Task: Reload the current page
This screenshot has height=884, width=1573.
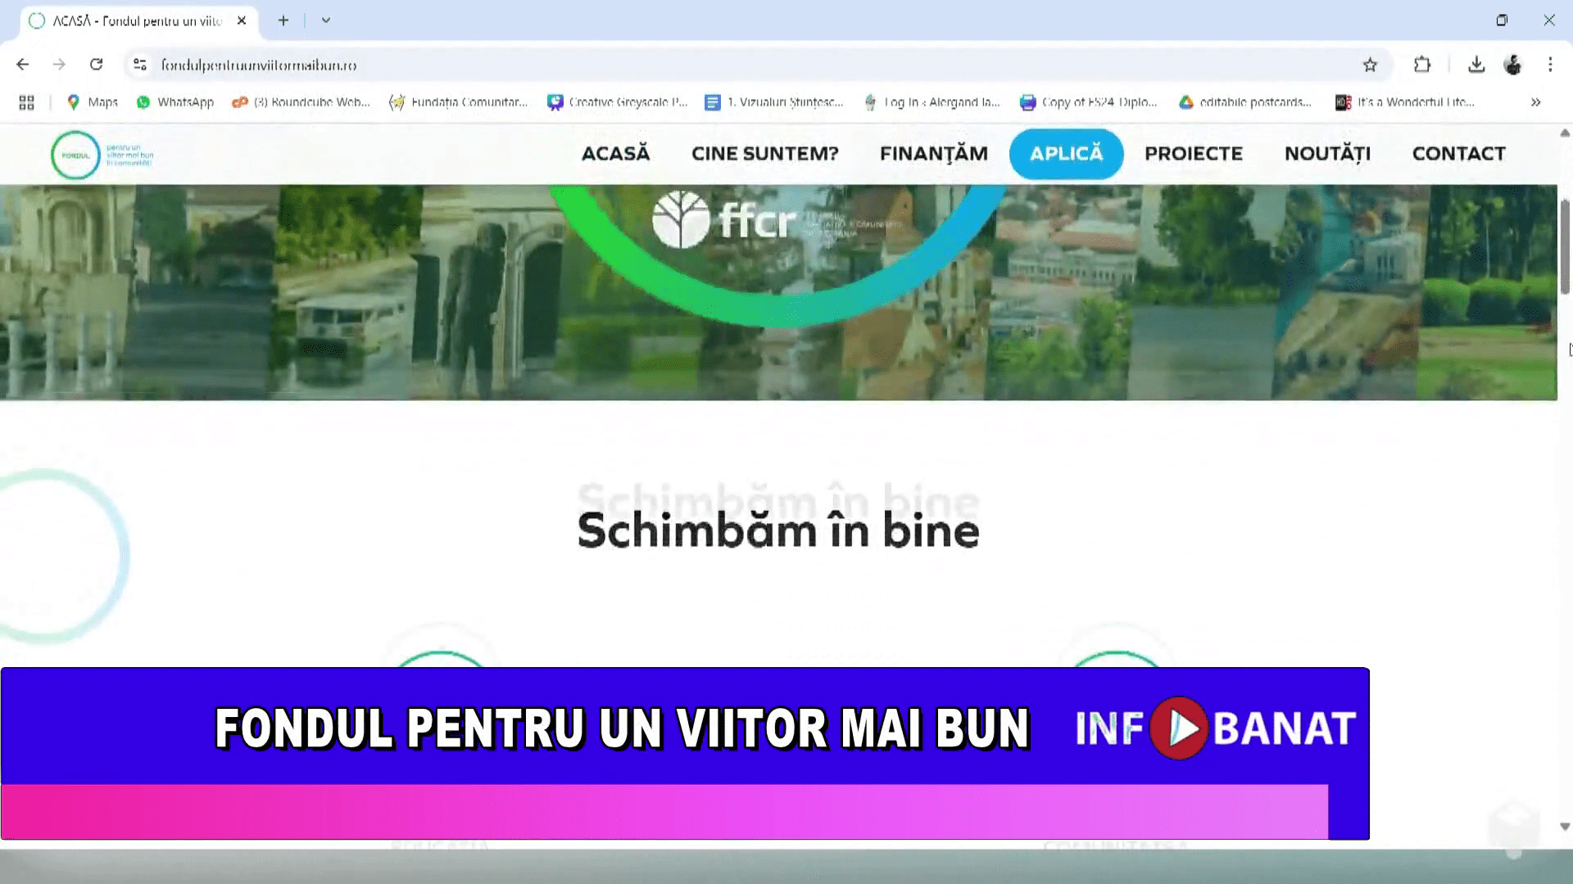Action: [96, 65]
